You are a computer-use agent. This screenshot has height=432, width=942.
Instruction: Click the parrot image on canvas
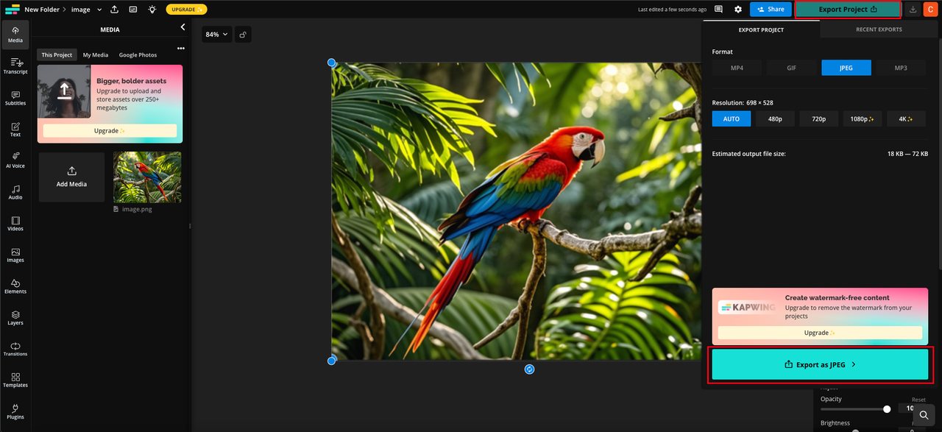[x=515, y=211]
